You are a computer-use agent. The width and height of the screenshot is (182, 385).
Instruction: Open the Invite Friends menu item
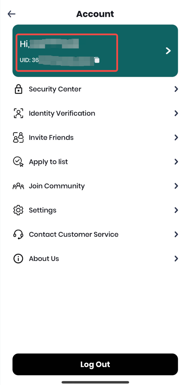pyautogui.click(x=51, y=138)
